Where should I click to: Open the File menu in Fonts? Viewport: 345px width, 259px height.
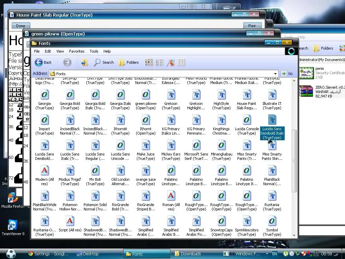pos(37,51)
